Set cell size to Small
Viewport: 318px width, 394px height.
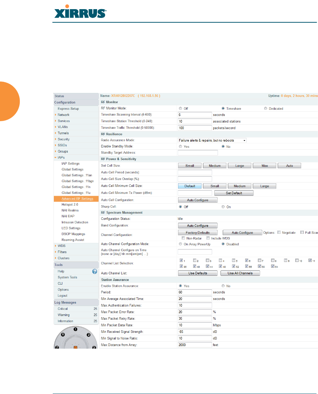tap(190, 166)
